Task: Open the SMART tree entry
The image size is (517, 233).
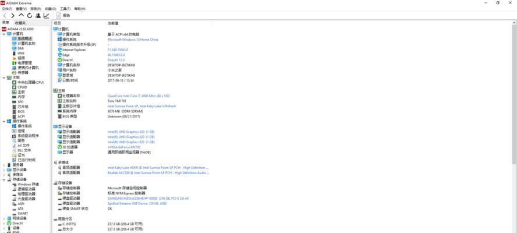Action: point(23,213)
